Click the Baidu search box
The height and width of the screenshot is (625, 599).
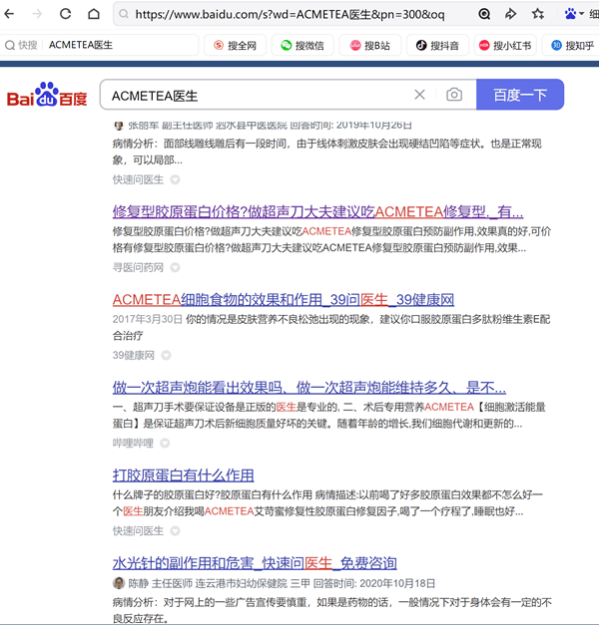click(256, 96)
